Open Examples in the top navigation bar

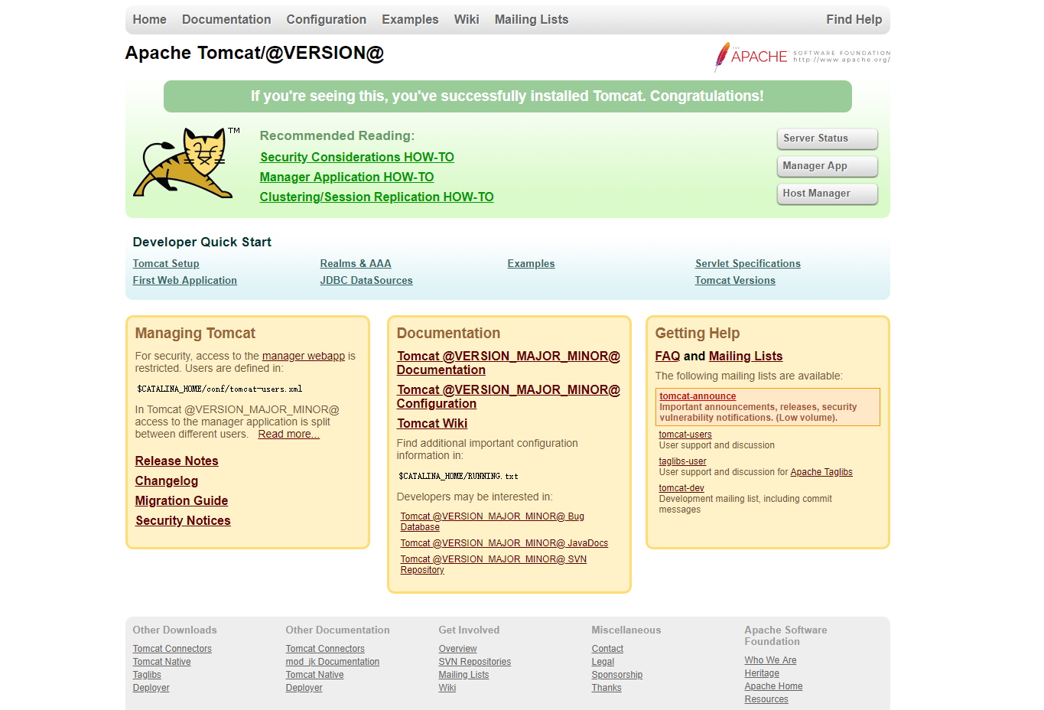410,20
